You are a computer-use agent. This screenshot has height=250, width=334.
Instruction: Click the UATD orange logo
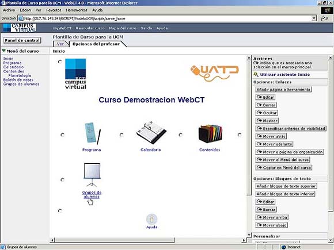click(214, 73)
